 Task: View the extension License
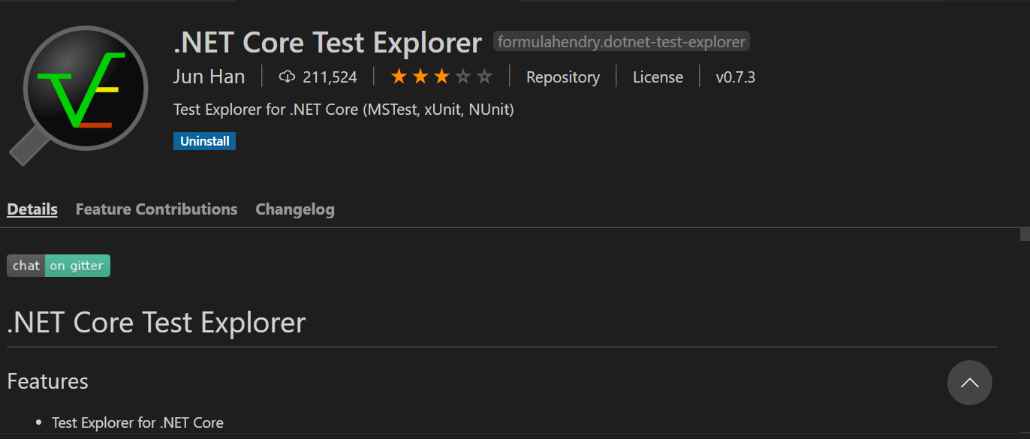point(658,77)
